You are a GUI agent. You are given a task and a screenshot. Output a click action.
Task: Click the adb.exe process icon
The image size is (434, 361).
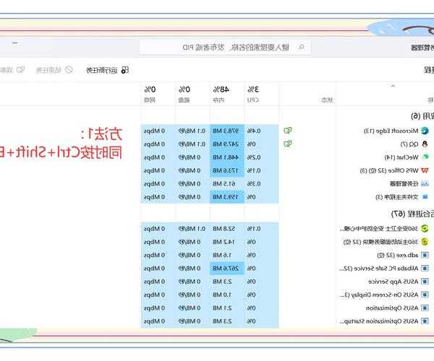tap(425, 255)
